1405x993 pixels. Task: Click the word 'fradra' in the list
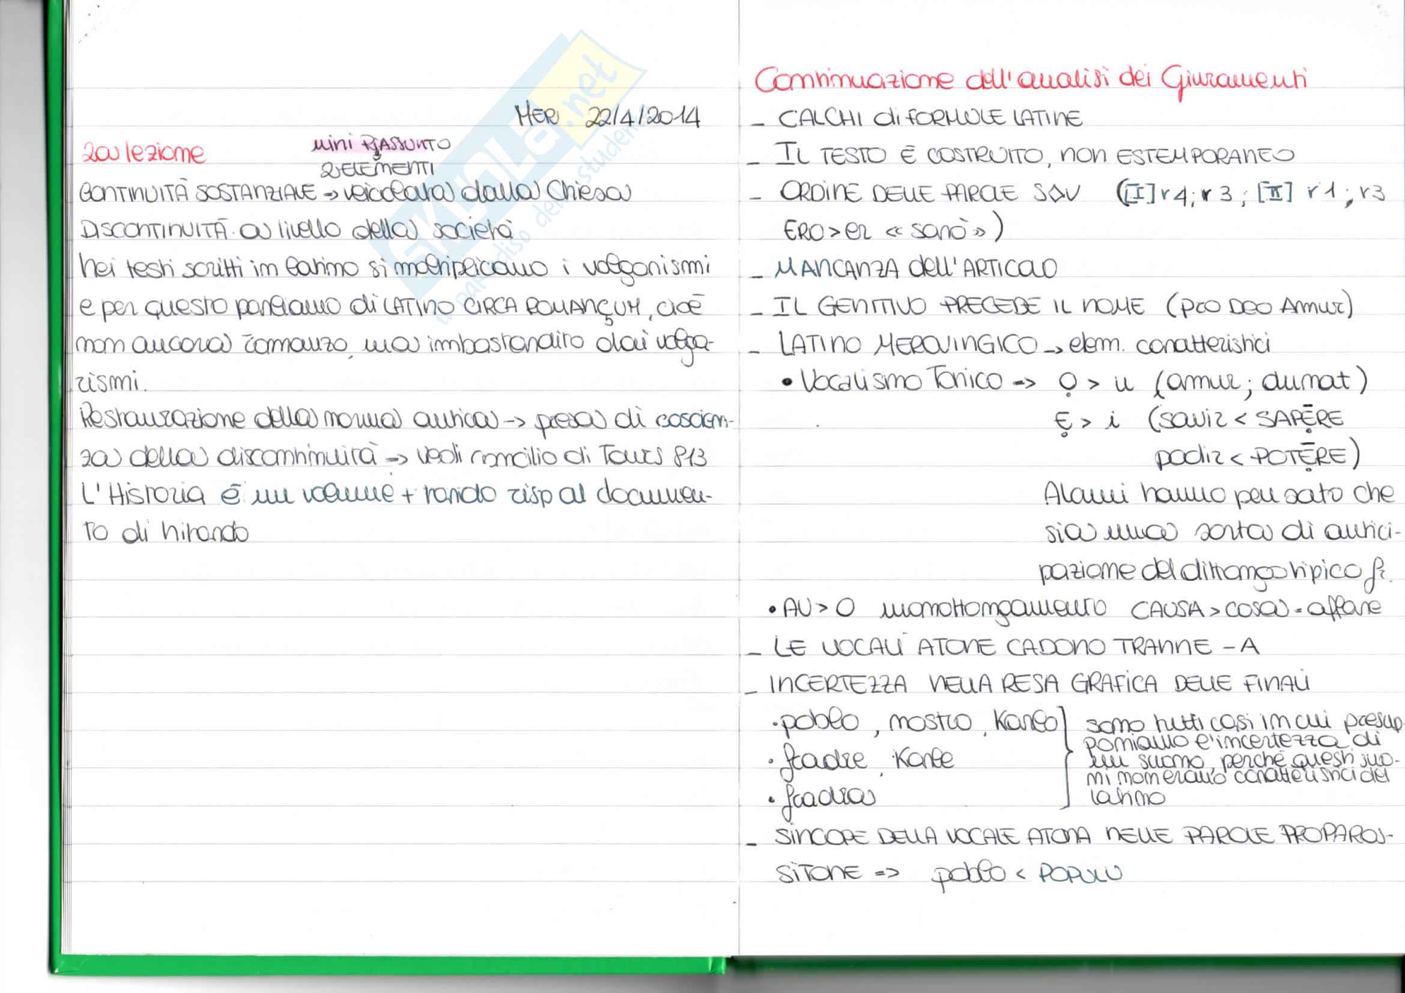(x=827, y=798)
